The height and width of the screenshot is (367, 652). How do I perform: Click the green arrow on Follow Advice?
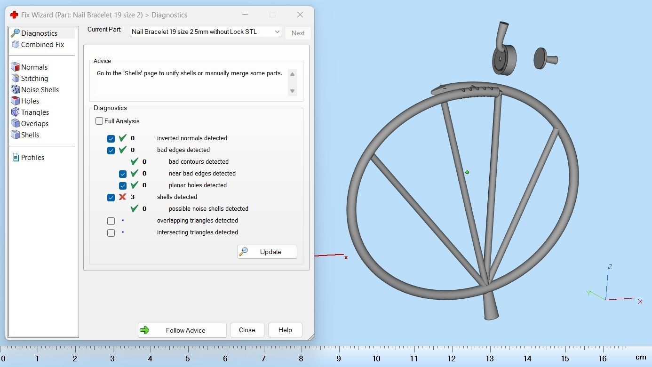pos(144,330)
